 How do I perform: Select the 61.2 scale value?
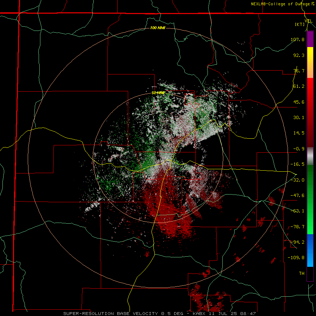pos(299,86)
